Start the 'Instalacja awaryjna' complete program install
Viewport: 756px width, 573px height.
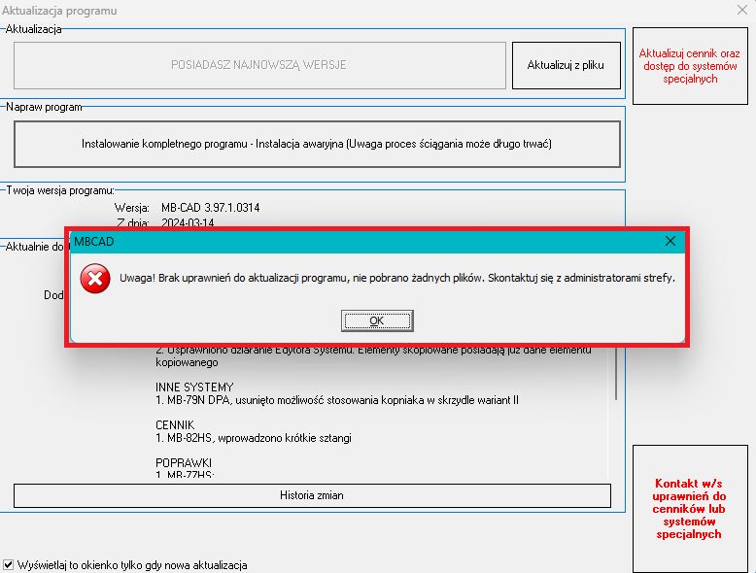317,144
